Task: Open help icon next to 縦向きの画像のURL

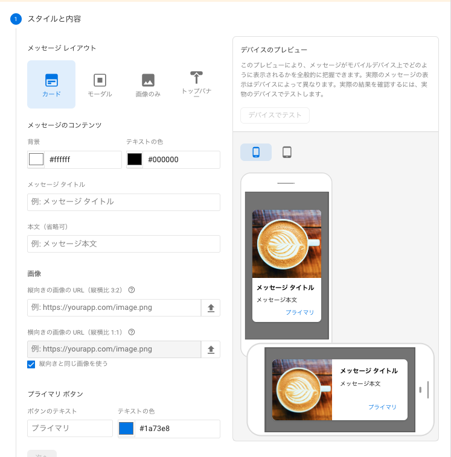Action: (132, 290)
